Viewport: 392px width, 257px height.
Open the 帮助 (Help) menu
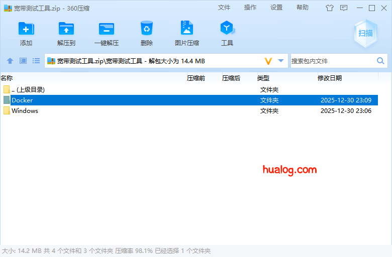(x=303, y=8)
